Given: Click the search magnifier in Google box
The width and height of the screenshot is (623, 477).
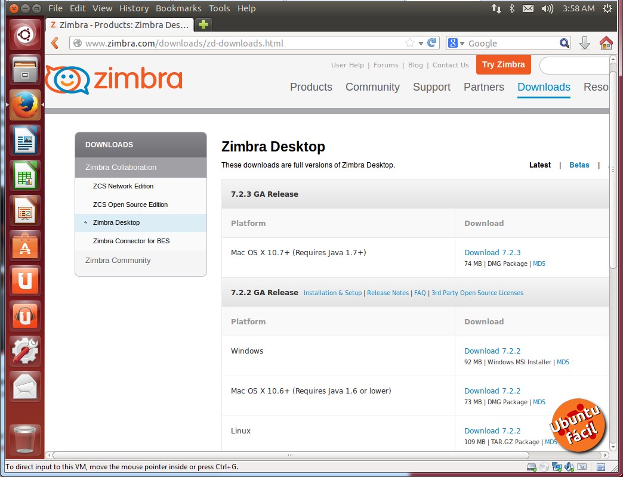Looking at the screenshot, I should click(x=564, y=43).
